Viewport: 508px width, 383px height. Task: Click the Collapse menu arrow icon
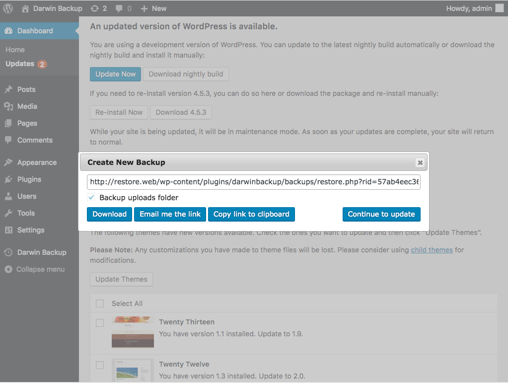(x=8, y=269)
